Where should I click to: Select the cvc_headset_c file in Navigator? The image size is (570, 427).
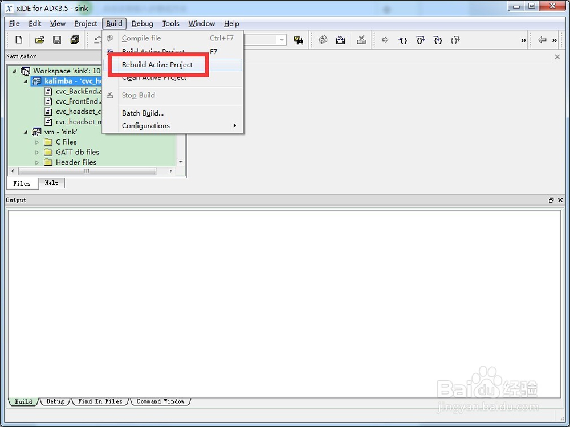coord(74,112)
